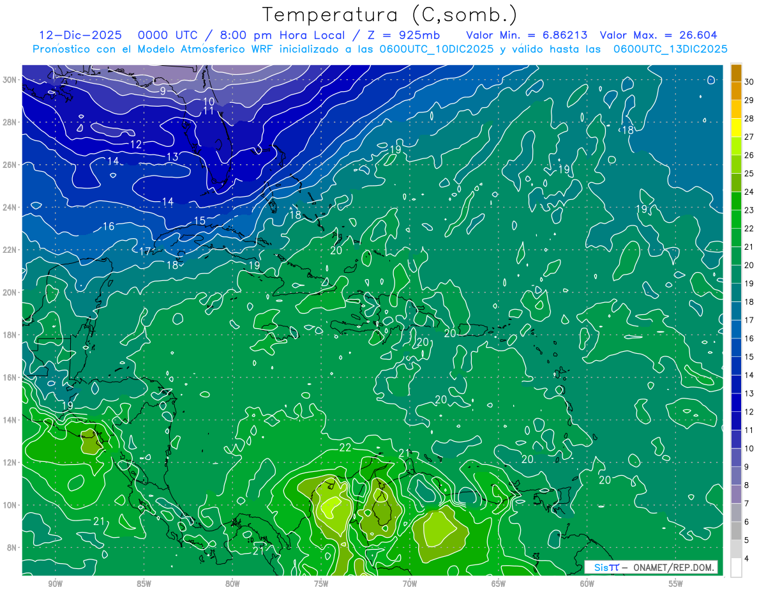Click the init time '0600UTC_10DIC2025'
This screenshot has width=766, height=592.
click(436, 49)
